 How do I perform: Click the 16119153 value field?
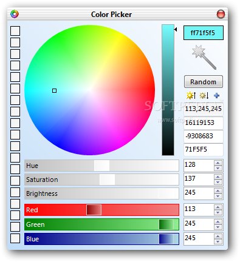[204, 123]
